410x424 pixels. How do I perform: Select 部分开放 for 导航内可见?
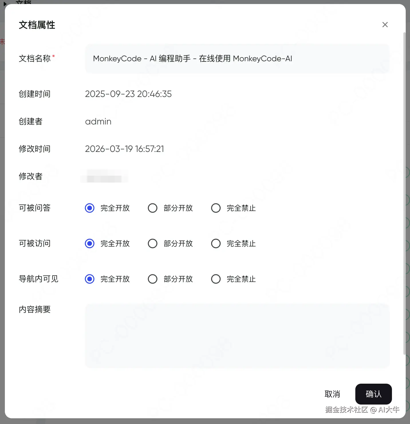tap(153, 279)
